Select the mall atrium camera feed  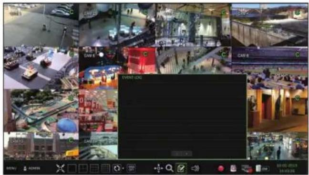193,25
